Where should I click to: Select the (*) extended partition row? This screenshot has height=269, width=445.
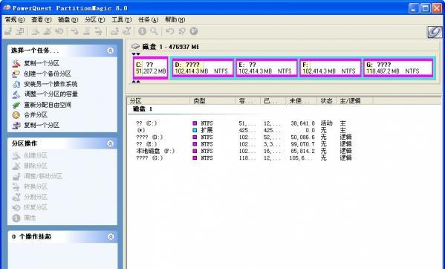pos(244,130)
